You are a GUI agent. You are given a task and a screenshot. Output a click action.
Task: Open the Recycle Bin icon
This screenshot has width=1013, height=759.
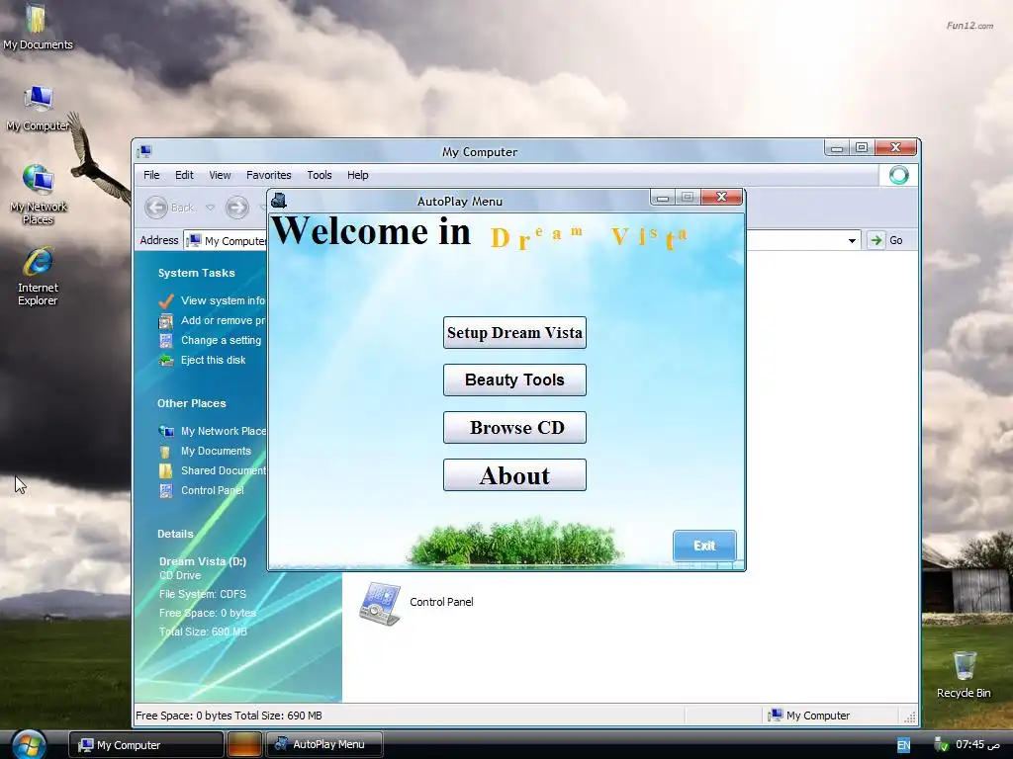click(x=964, y=675)
